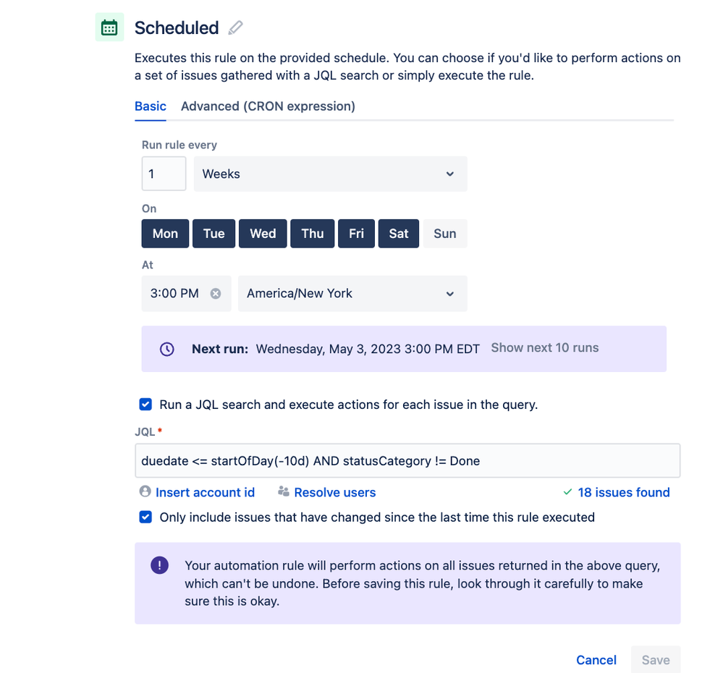This screenshot has height=673, width=723.
Task: Select the Basic tab
Action: [150, 106]
